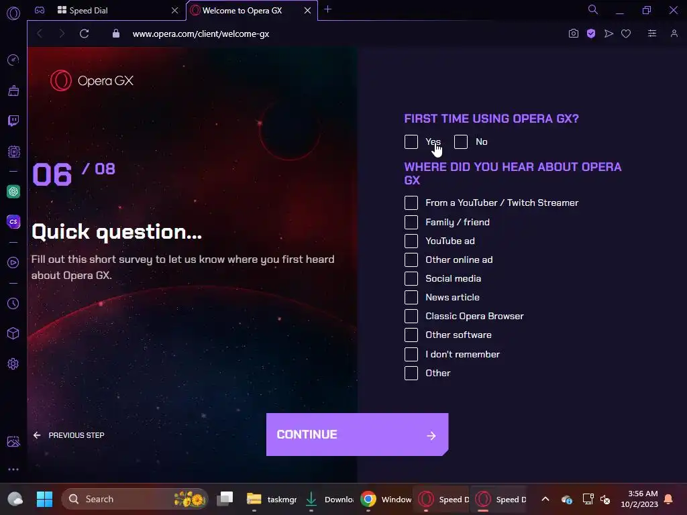
Task: Open the Downloads taskbar item
Action: [x=329, y=499]
